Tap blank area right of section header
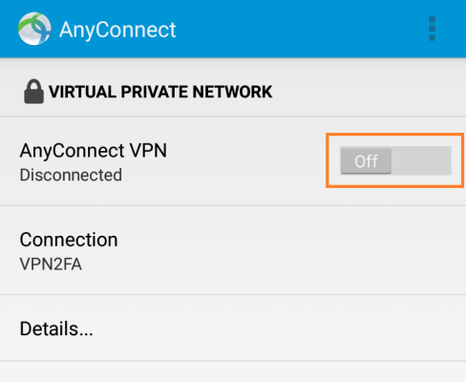Viewport: 466px width, 382px height. (366, 92)
